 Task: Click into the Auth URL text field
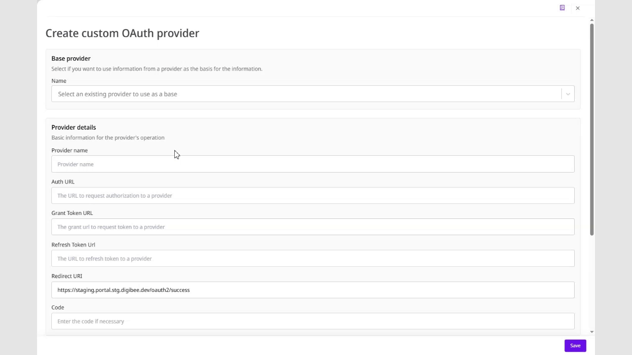pos(313,196)
